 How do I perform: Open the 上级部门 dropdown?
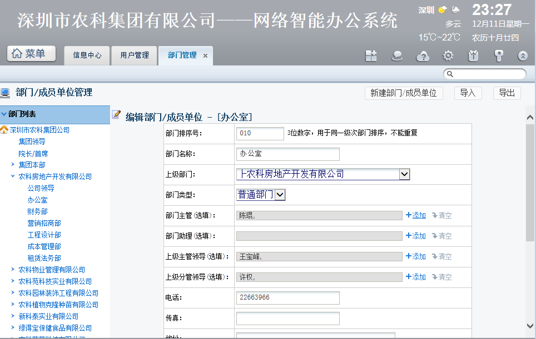tap(322, 174)
